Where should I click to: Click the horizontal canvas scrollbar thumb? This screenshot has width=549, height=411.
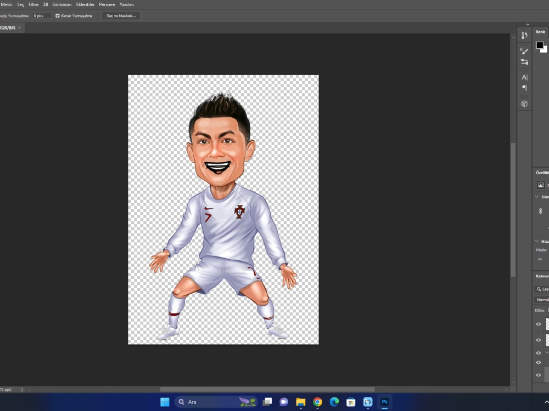click(267, 389)
